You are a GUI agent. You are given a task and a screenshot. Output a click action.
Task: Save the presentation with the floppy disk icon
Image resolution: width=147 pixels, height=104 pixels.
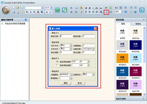tap(22, 7)
